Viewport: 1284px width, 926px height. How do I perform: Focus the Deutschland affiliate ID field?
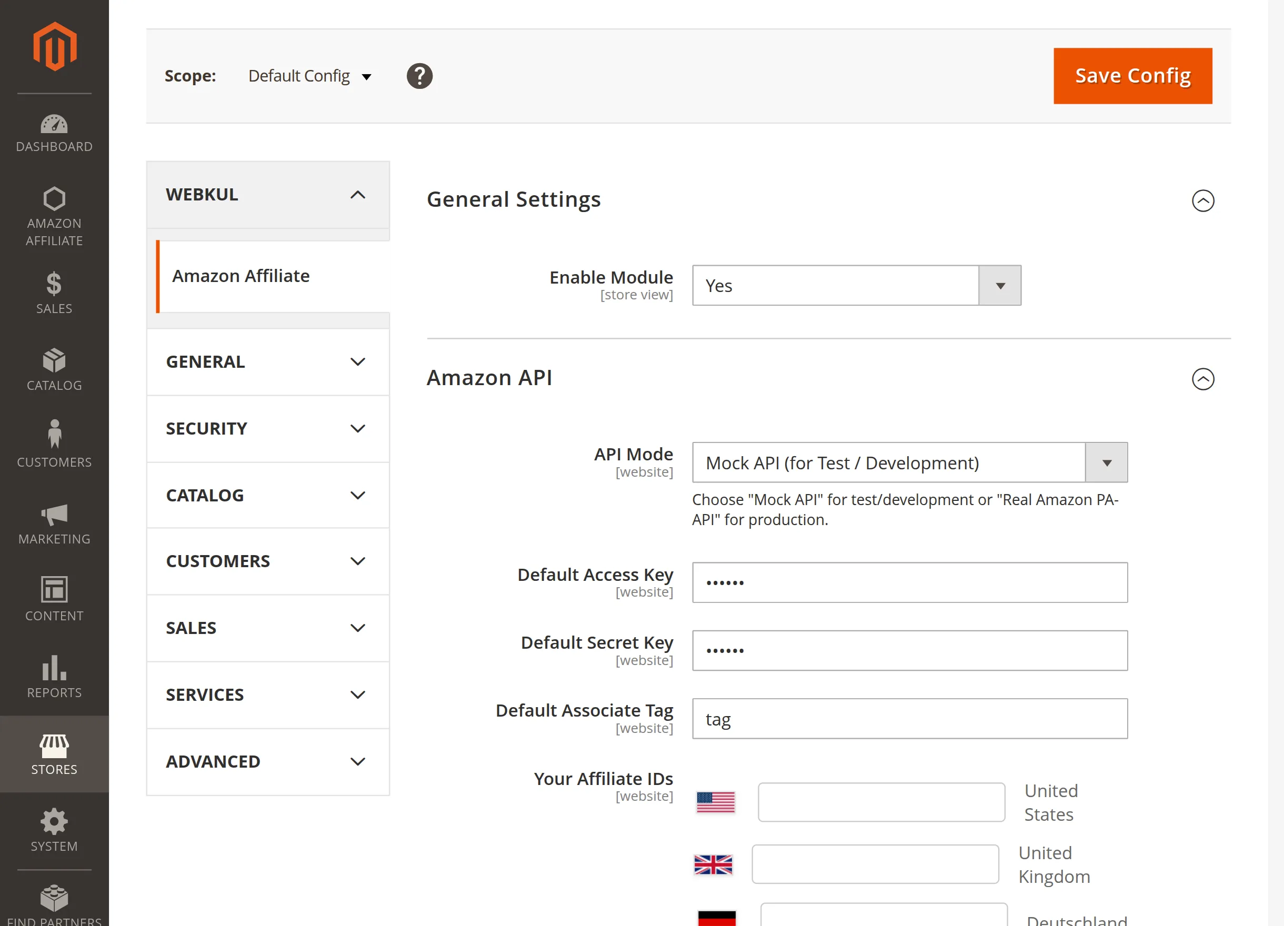(x=884, y=915)
